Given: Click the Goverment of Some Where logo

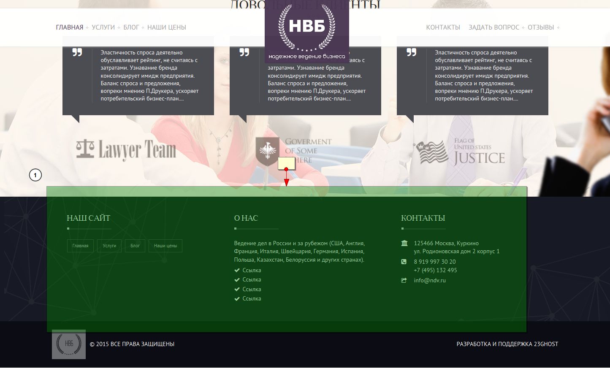Looking at the screenshot, I should [x=293, y=152].
